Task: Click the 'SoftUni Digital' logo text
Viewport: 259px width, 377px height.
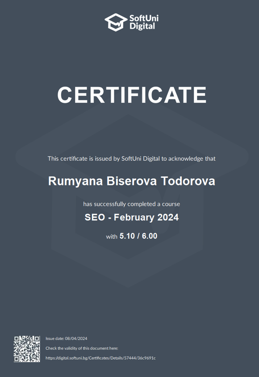Action: (x=144, y=22)
